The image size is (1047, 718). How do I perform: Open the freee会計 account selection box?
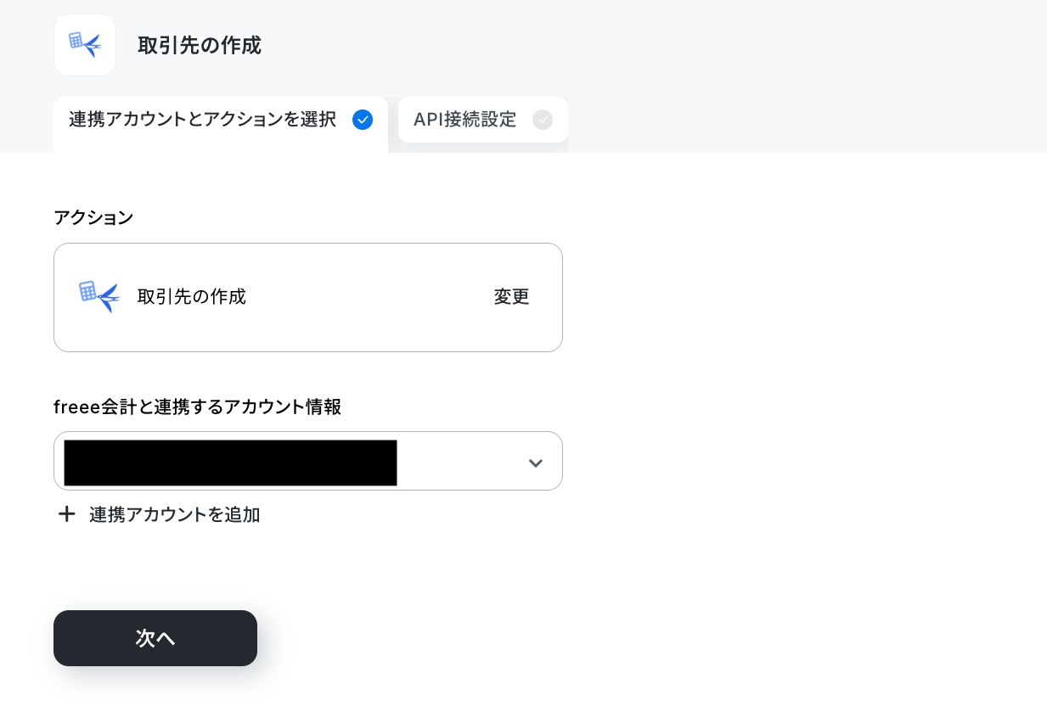(308, 461)
